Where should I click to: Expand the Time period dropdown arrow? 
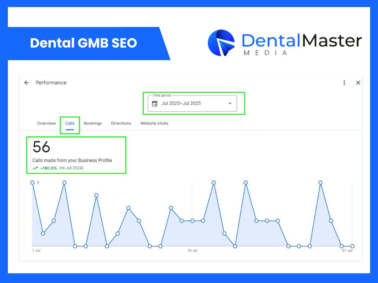point(230,103)
